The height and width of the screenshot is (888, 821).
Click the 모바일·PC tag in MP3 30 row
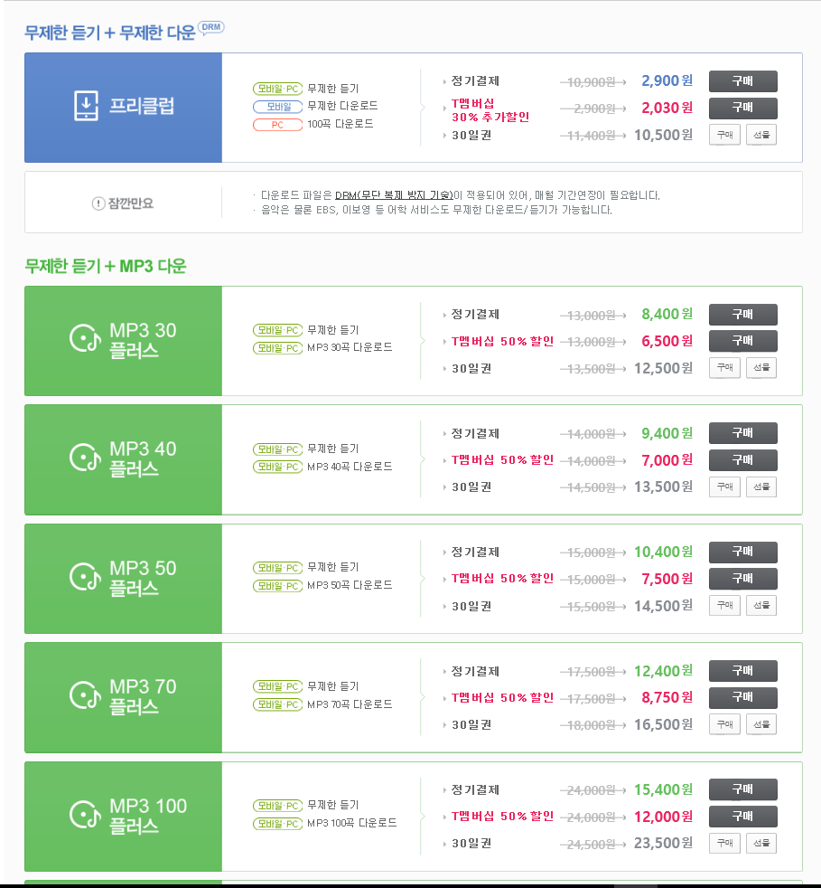pos(277,329)
